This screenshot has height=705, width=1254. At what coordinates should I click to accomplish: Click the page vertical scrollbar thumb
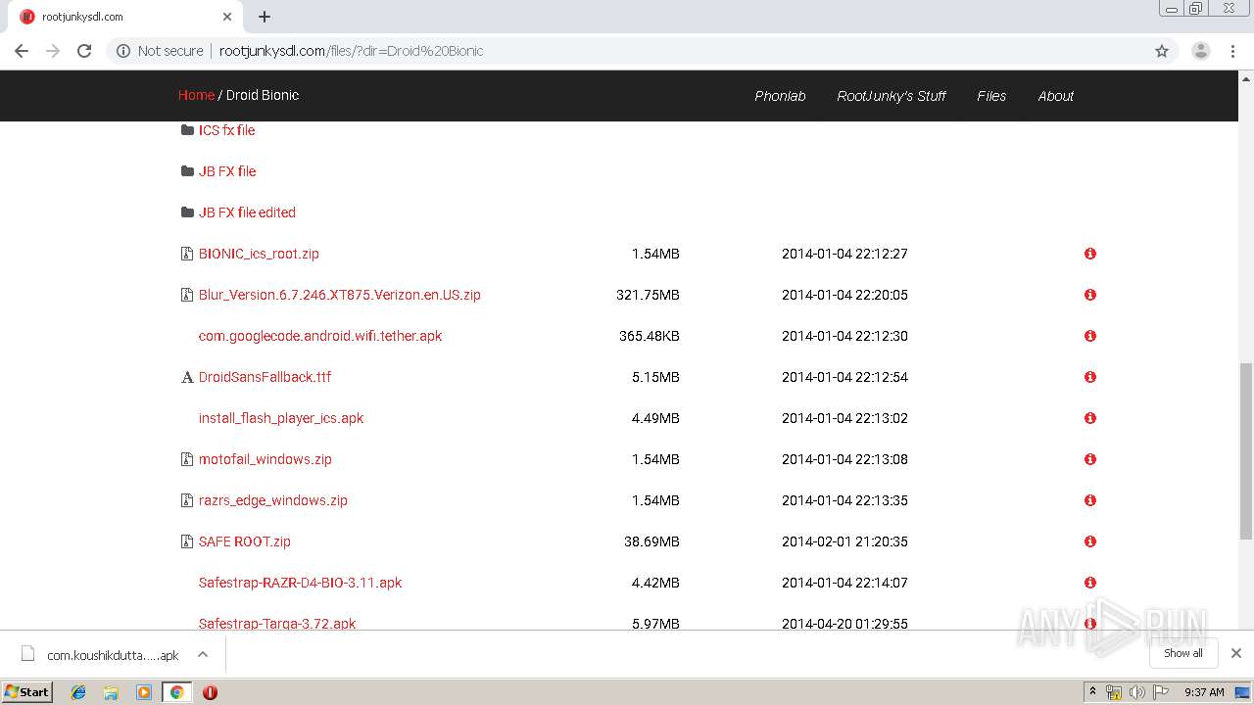click(x=1245, y=450)
